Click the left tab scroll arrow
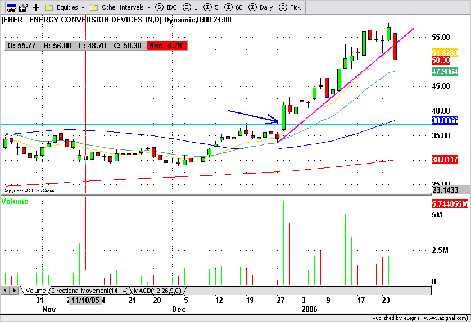This screenshot has height=322, width=471. click(6, 291)
